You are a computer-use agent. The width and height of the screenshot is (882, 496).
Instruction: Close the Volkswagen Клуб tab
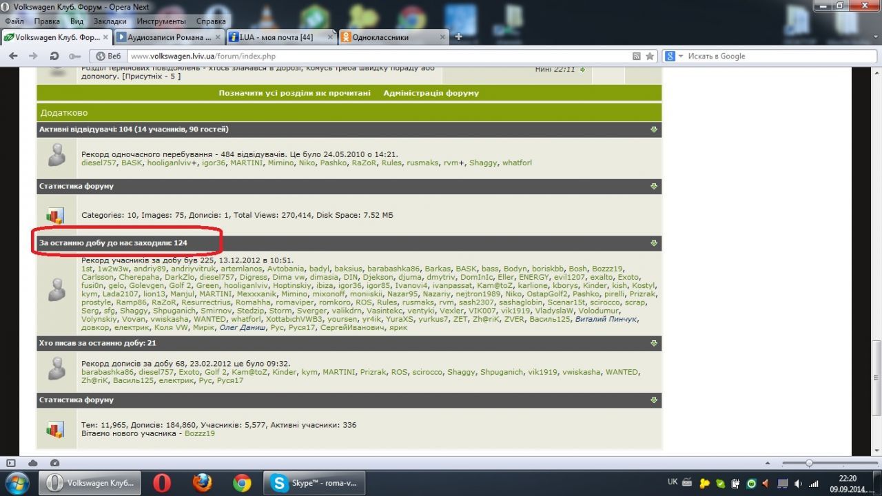pyautogui.click(x=105, y=37)
